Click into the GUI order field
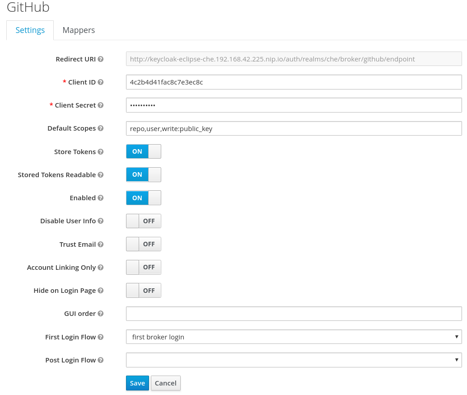The height and width of the screenshot is (395, 467). click(x=294, y=314)
